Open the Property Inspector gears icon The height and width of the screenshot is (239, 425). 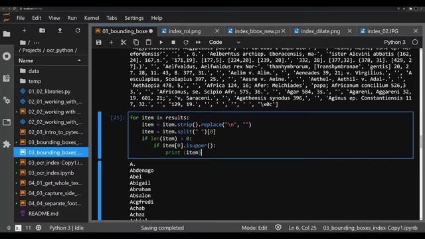click(x=7, y=100)
